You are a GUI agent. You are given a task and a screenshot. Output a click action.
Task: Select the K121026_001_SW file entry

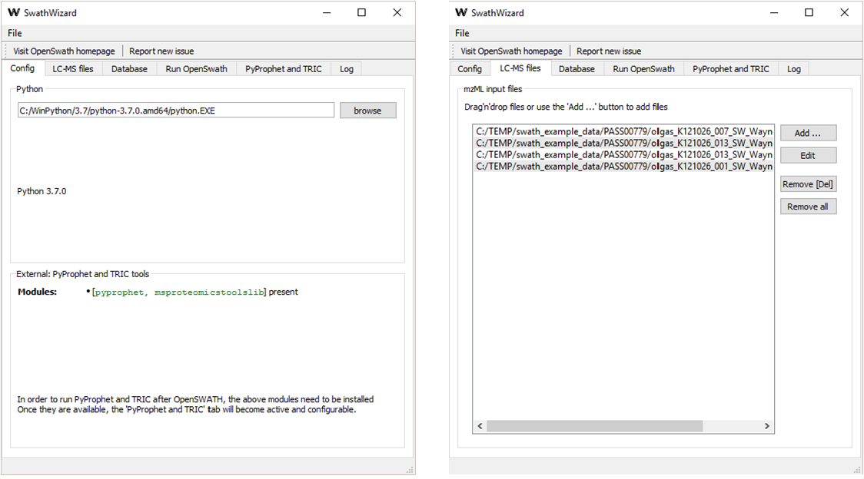pyautogui.click(x=623, y=166)
